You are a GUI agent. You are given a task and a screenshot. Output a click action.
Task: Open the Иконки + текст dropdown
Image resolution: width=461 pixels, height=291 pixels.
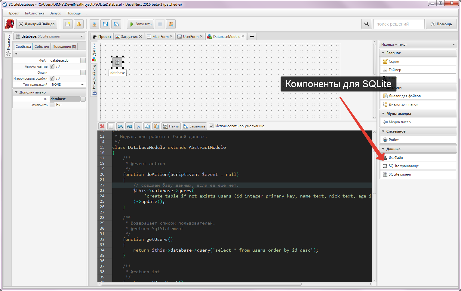418,44
